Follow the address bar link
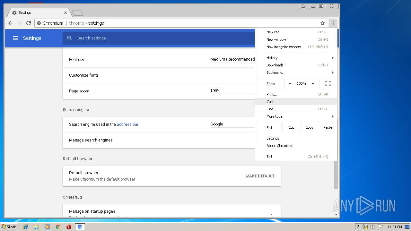This screenshot has height=231, width=411. click(128, 124)
